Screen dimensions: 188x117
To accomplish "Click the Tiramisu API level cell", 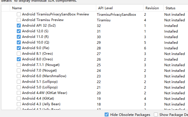I will [104, 20].
